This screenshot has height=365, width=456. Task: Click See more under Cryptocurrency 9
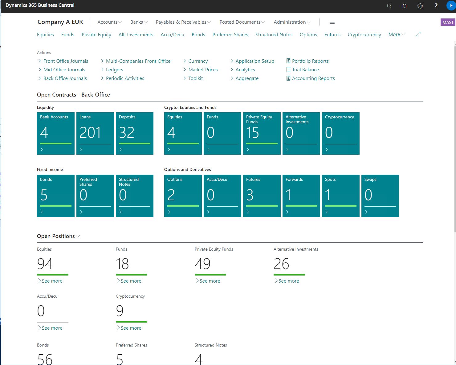point(129,328)
